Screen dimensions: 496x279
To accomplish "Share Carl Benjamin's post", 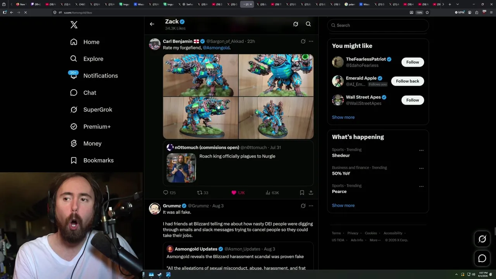I will 311,193.
